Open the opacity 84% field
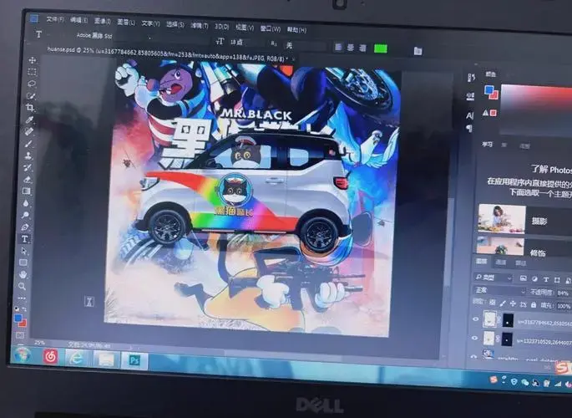The width and height of the screenshot is (572, 418). pos(562,293)
